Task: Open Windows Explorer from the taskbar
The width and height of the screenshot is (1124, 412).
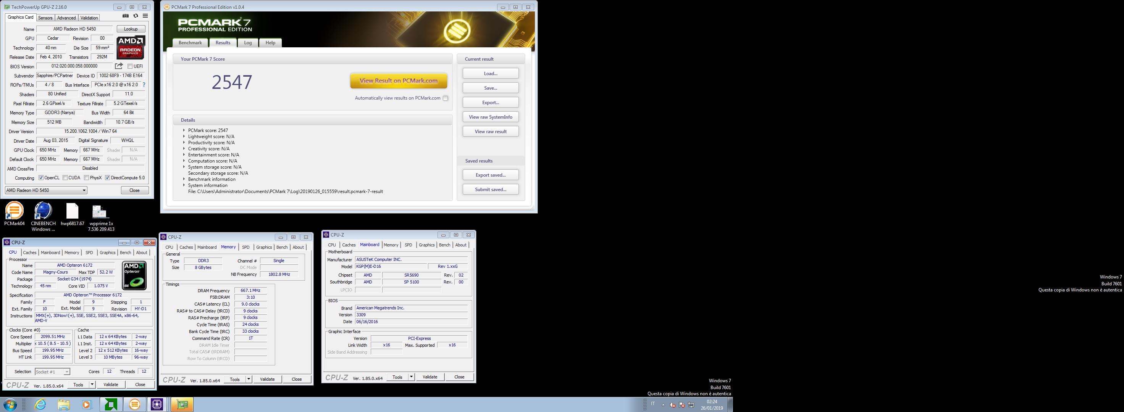Action: pyautogui.click(x=64, y=405)
